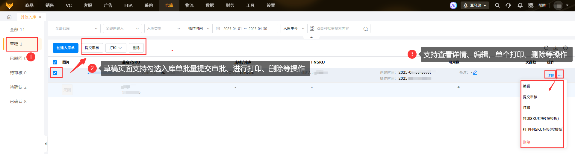The height and width of the screenshot is (154, 575).
Task: Open the FBA menu
Action: (x=128, y=5)
